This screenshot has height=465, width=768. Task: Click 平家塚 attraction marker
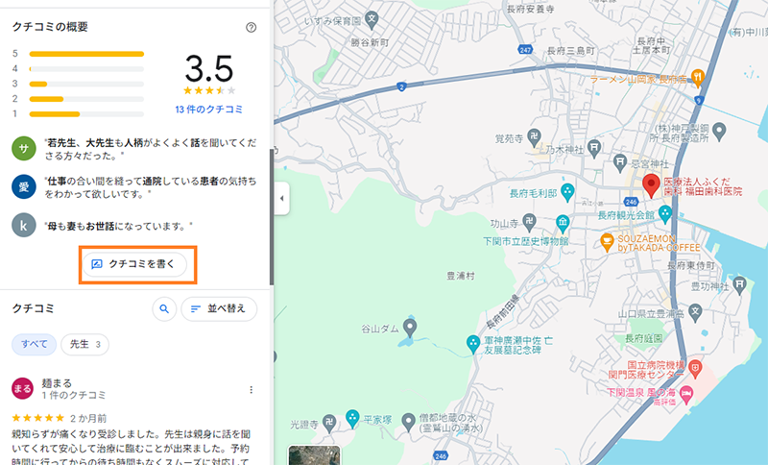point(352,419)
